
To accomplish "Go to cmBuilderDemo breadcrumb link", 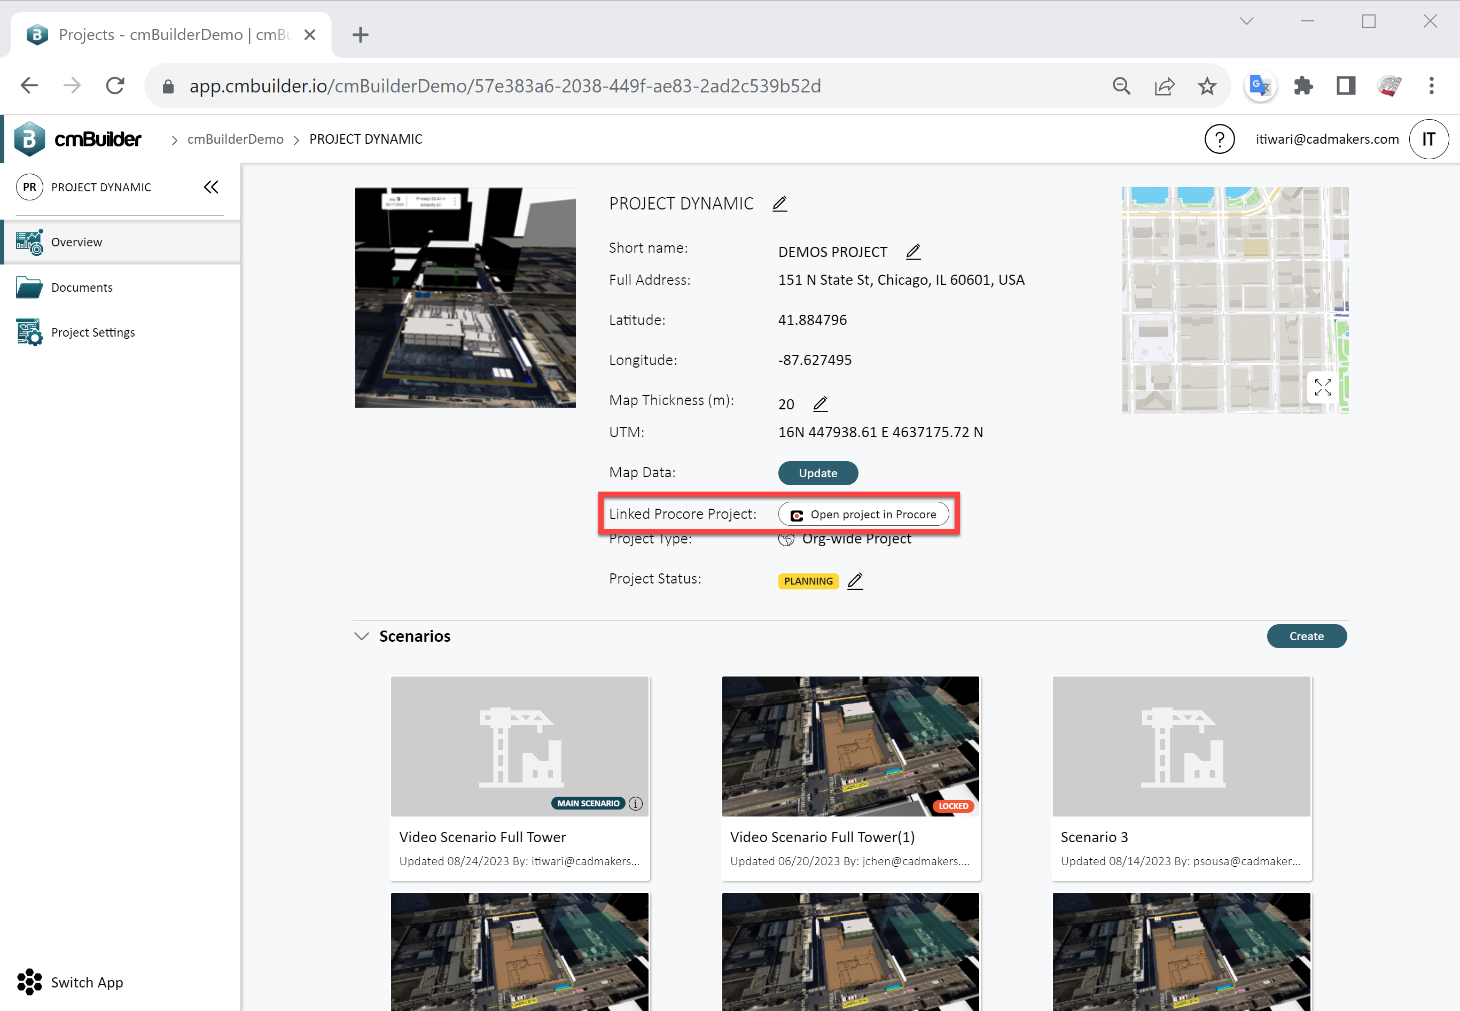I will coord(236,139).
